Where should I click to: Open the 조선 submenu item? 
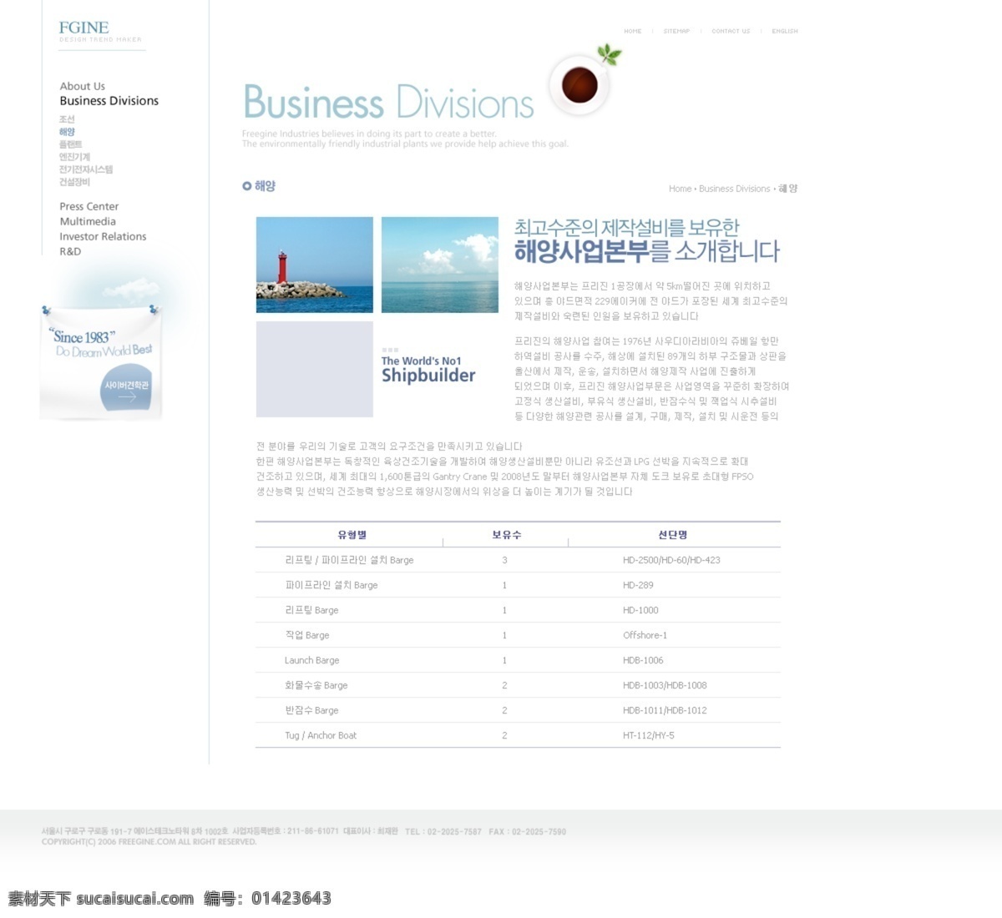67,119
